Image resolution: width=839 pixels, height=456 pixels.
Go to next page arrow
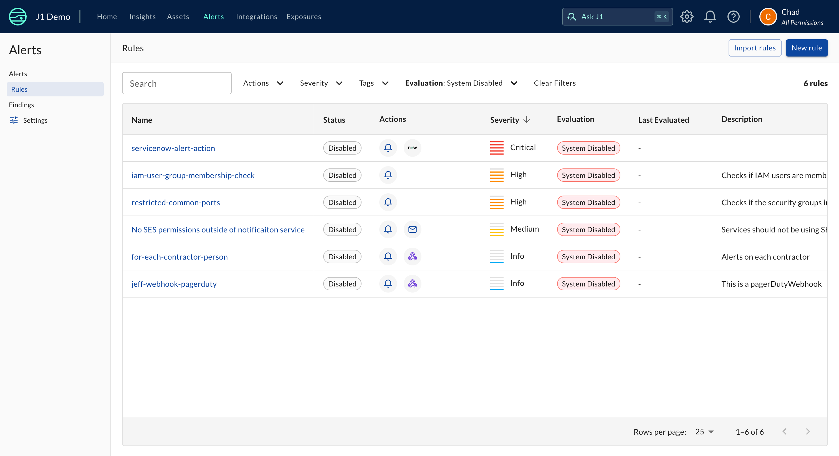[808, 432]
